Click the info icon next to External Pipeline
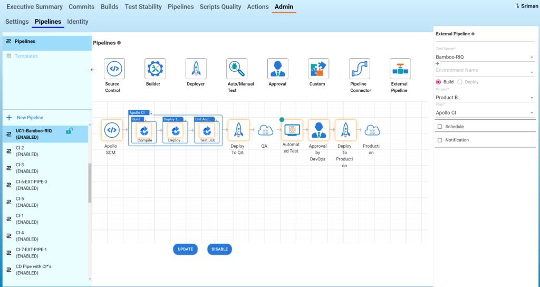Viewport: 540px width, 287px height. (x=473, y=34)
